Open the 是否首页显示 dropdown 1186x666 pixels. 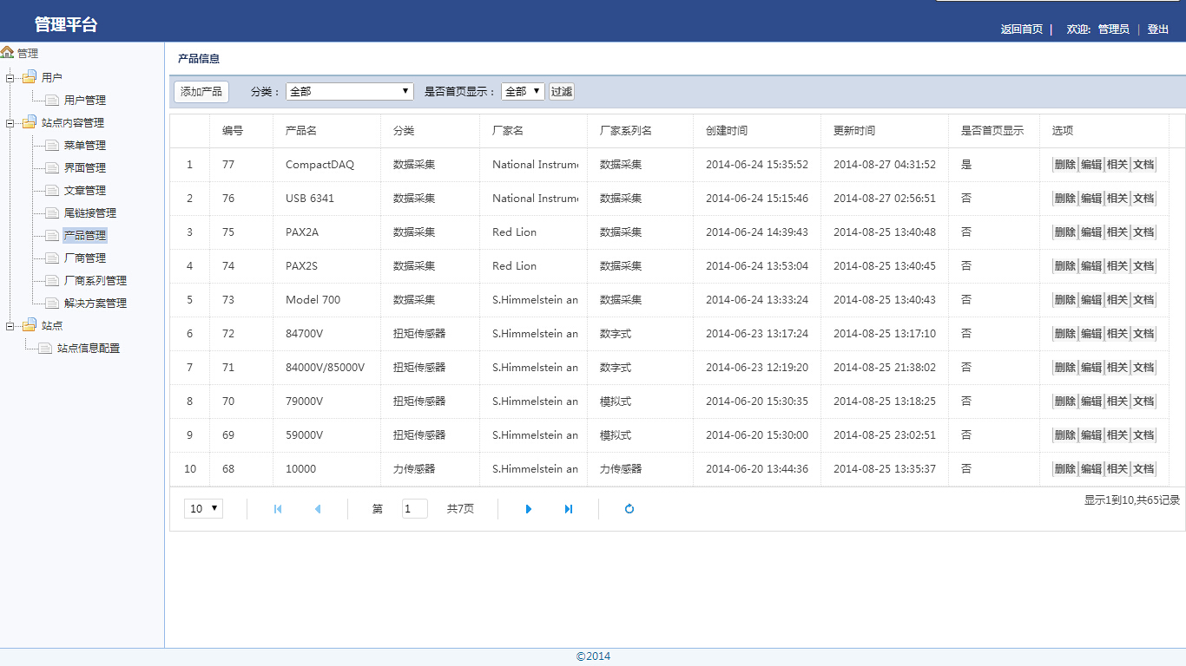(x=523, y=91)
